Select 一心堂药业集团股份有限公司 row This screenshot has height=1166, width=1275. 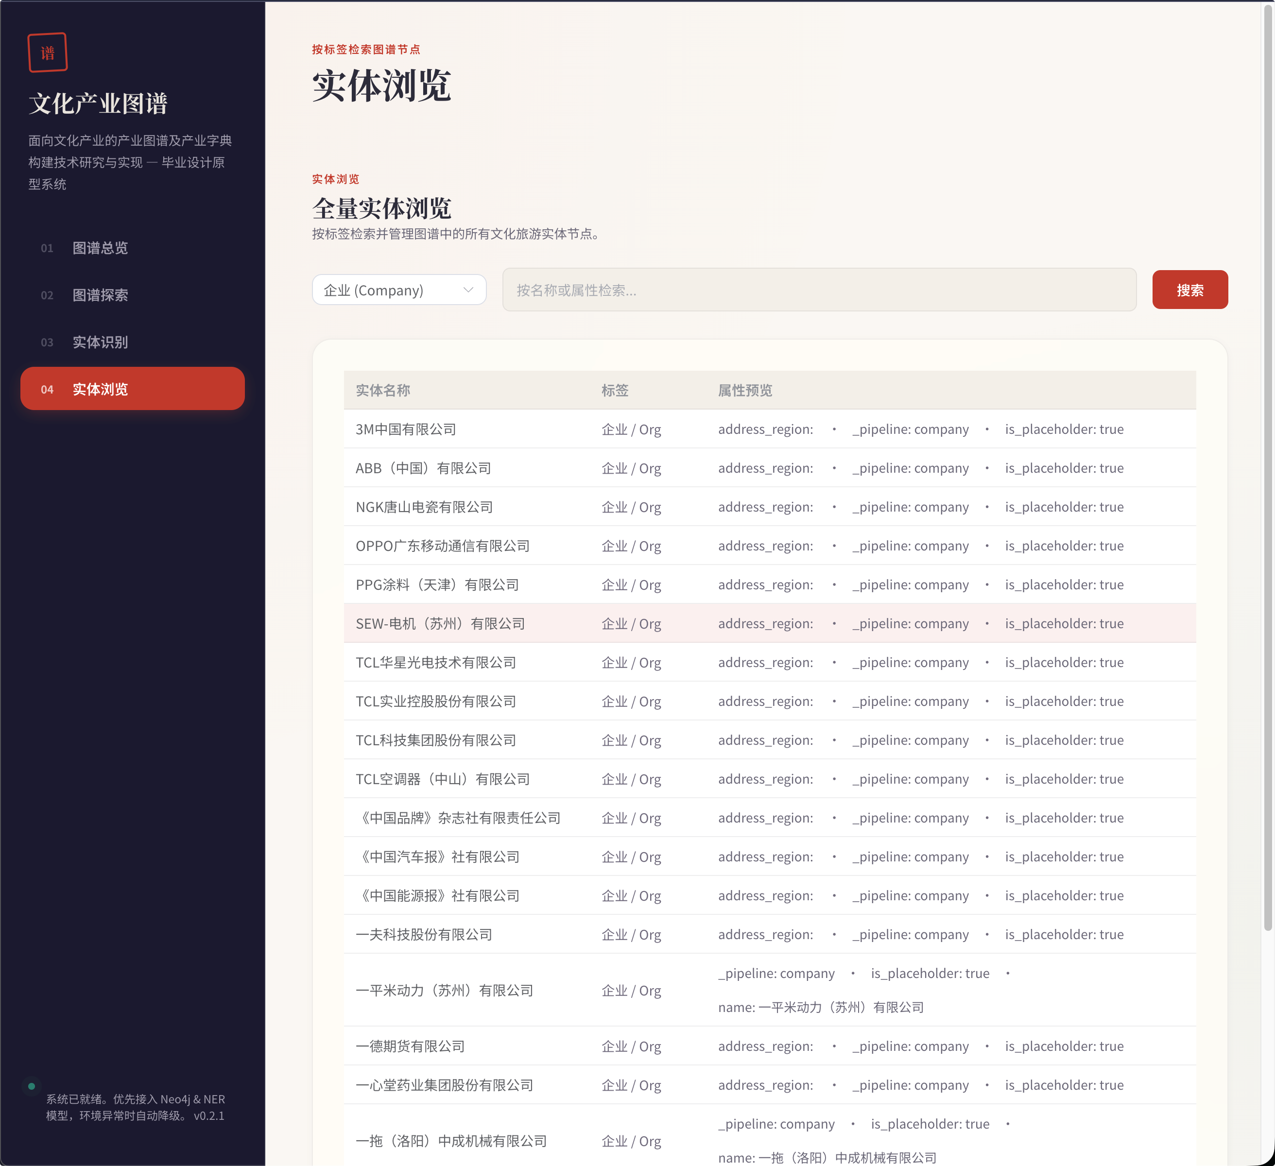444,1085
